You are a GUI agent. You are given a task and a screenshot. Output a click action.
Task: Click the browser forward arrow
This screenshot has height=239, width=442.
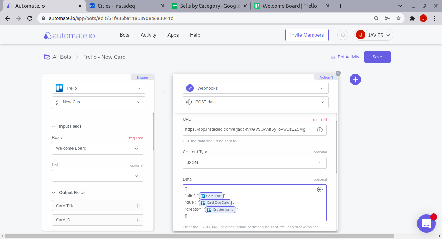(x=19, y=18)
